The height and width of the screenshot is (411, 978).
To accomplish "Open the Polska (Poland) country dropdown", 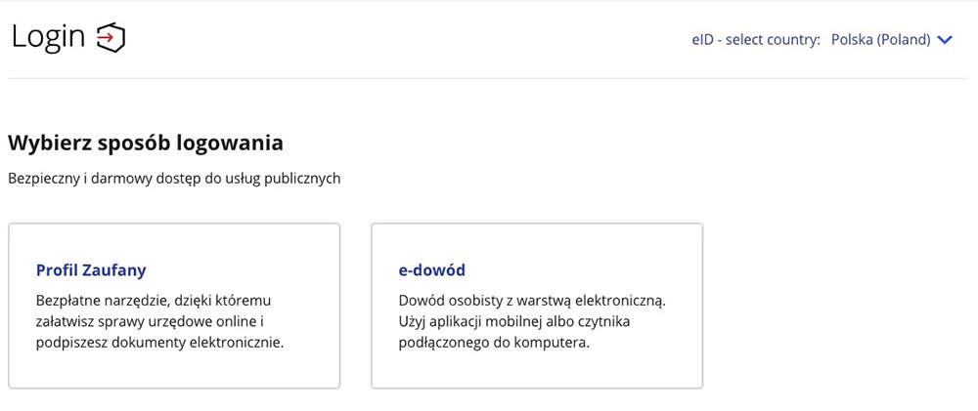I will click(892, 40).
